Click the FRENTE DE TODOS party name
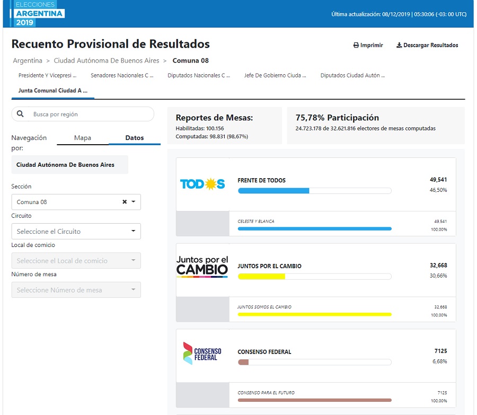The height and width of the screenshot is (415, 477). [262, 180]
